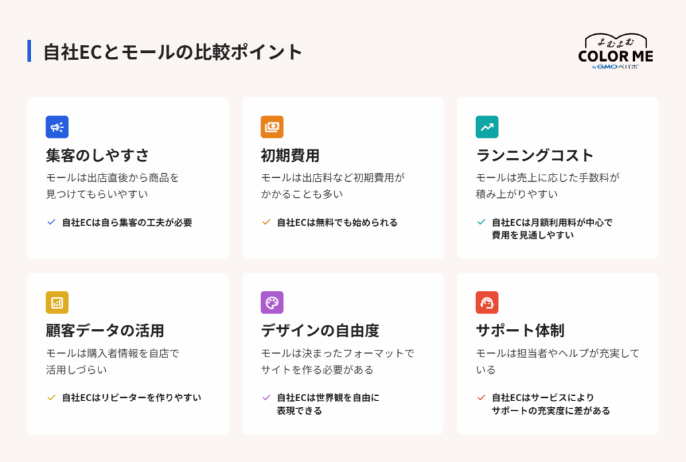Click the blue accent bar beside title
Screen dimensions: 686x462
point(29,51)
